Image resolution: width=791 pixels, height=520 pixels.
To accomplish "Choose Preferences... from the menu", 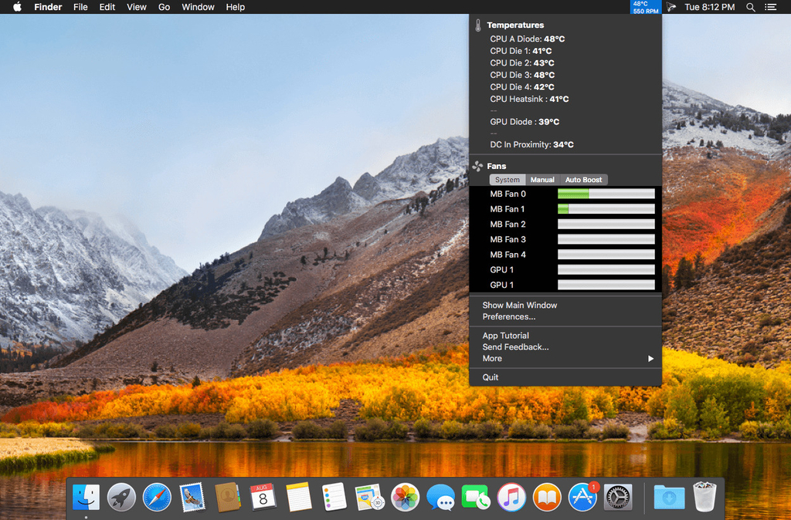I will point(508,317).
